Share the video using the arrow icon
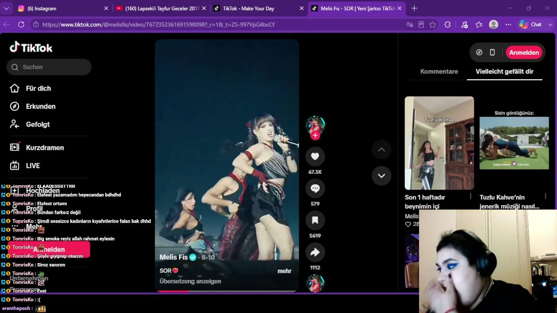Screen dimensions: 557x313 tap(315, 252)
